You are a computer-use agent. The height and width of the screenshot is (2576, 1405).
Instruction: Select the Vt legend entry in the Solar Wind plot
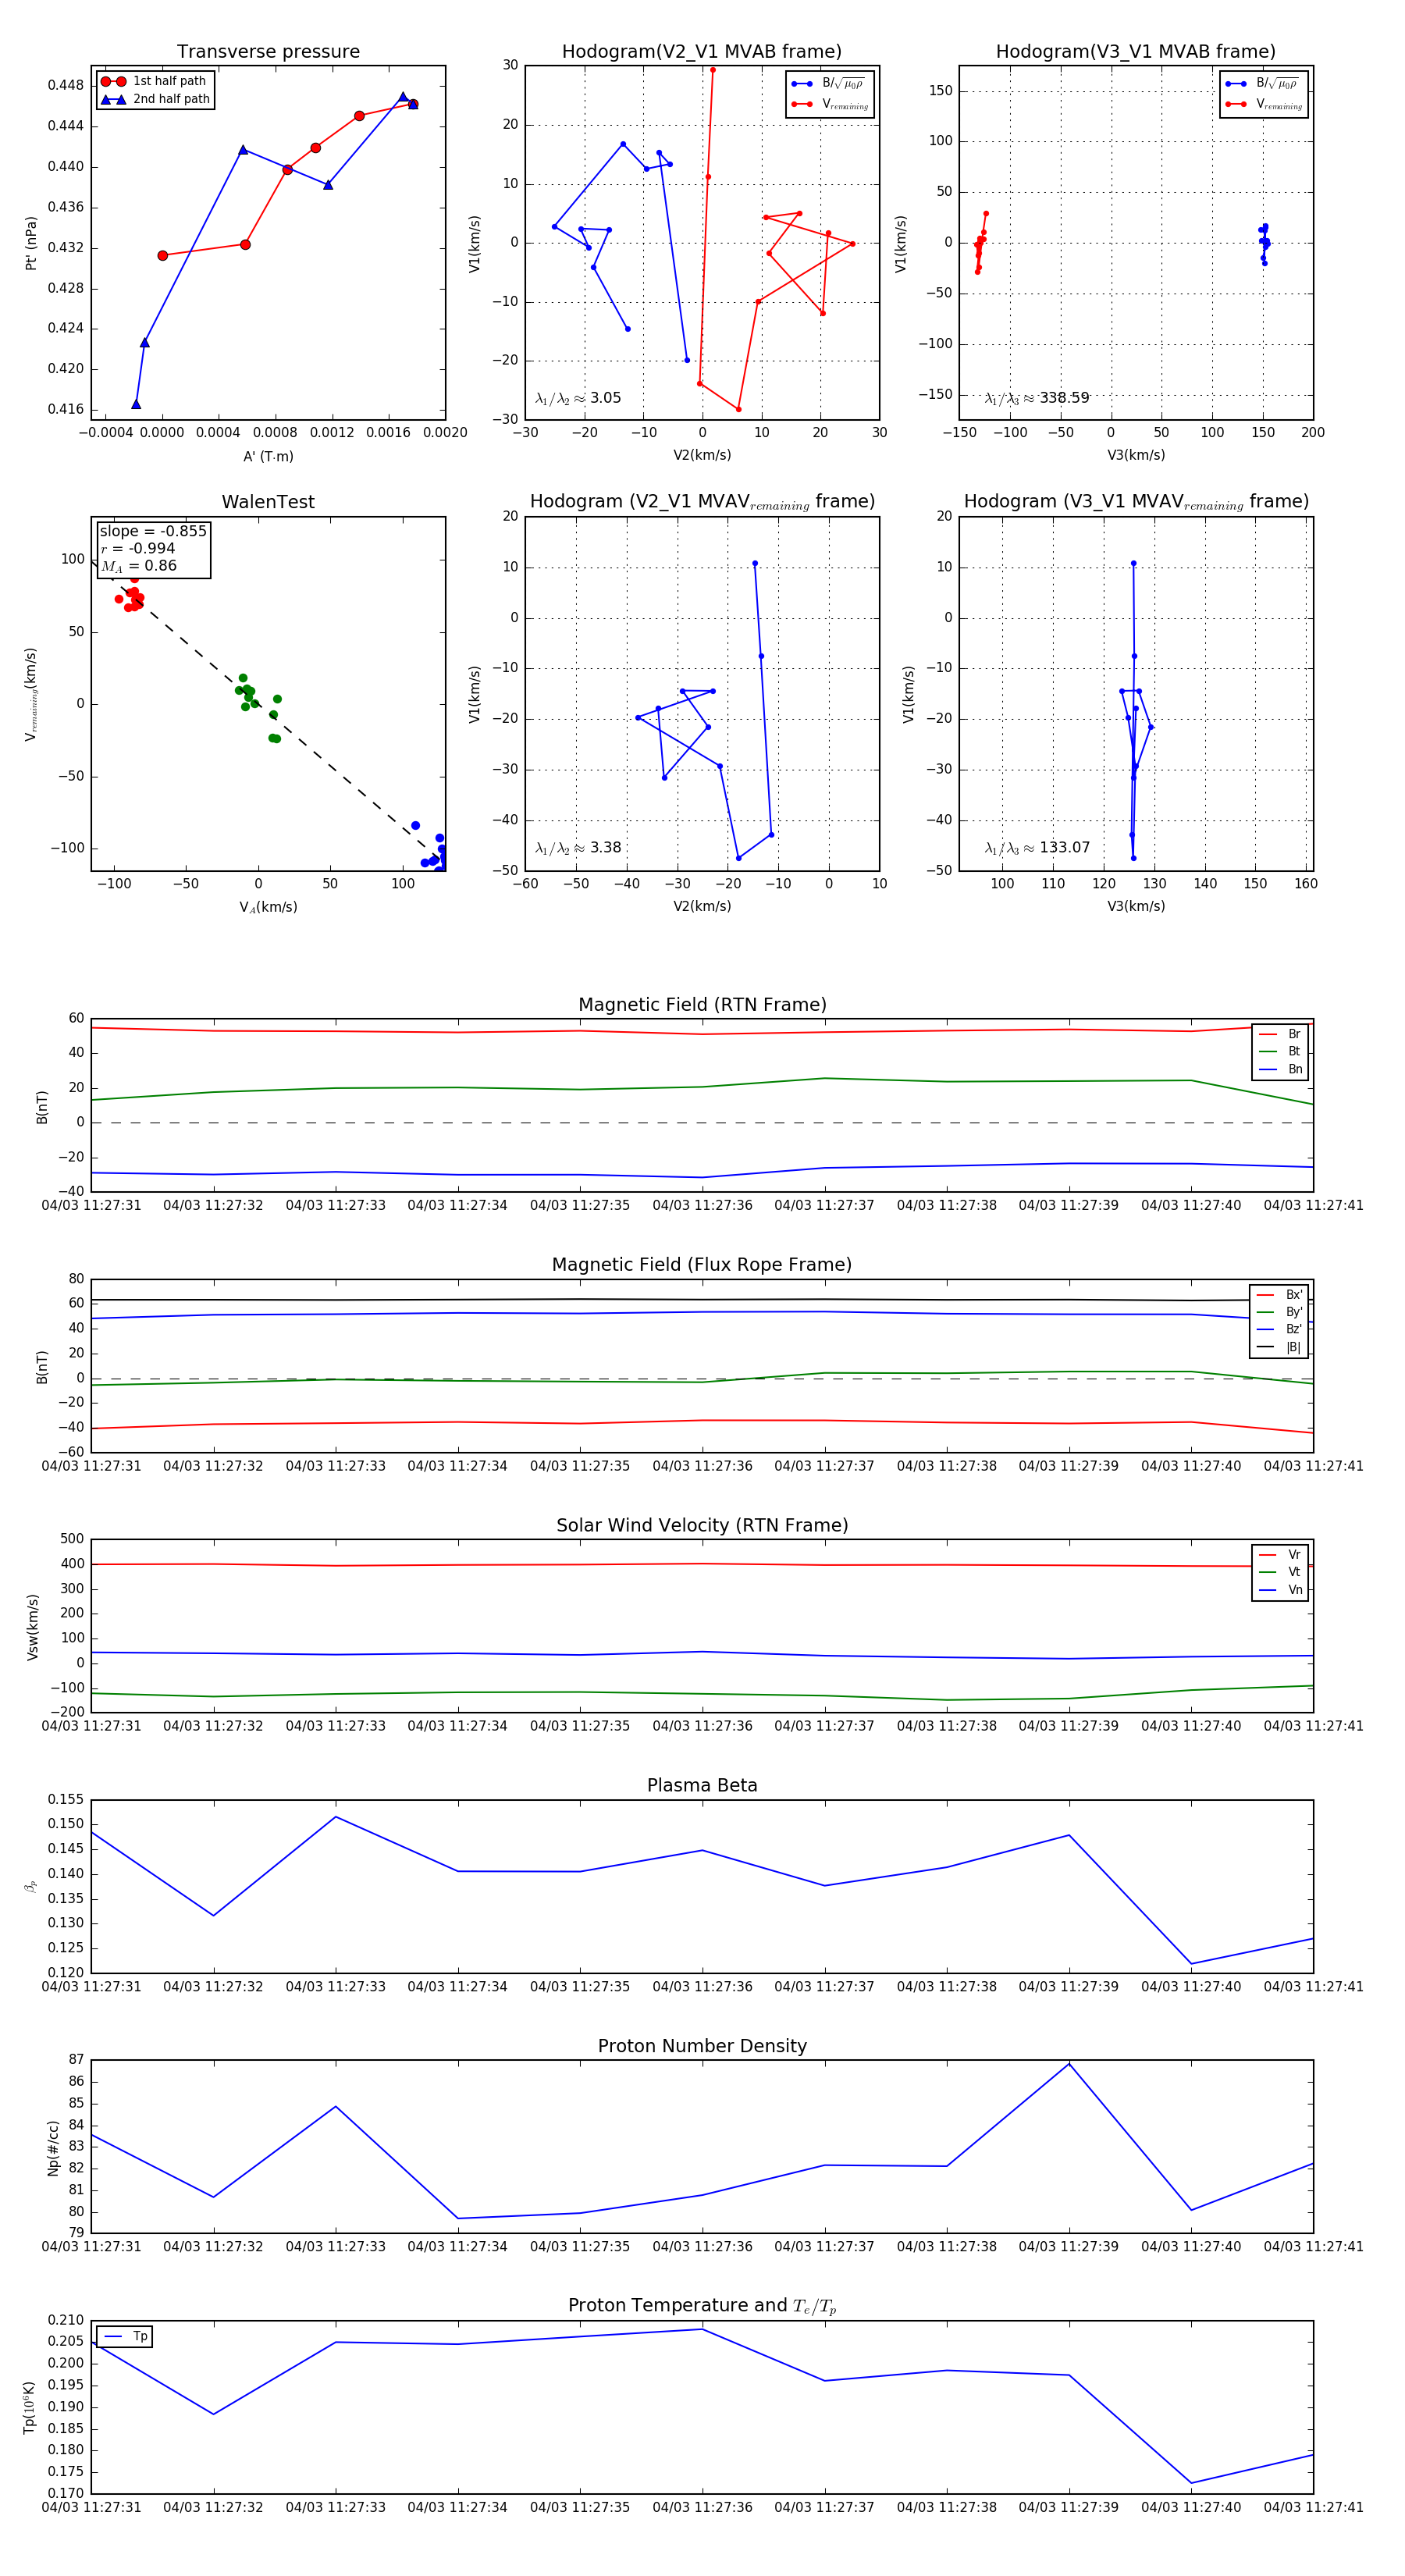click(1281, 1572)
